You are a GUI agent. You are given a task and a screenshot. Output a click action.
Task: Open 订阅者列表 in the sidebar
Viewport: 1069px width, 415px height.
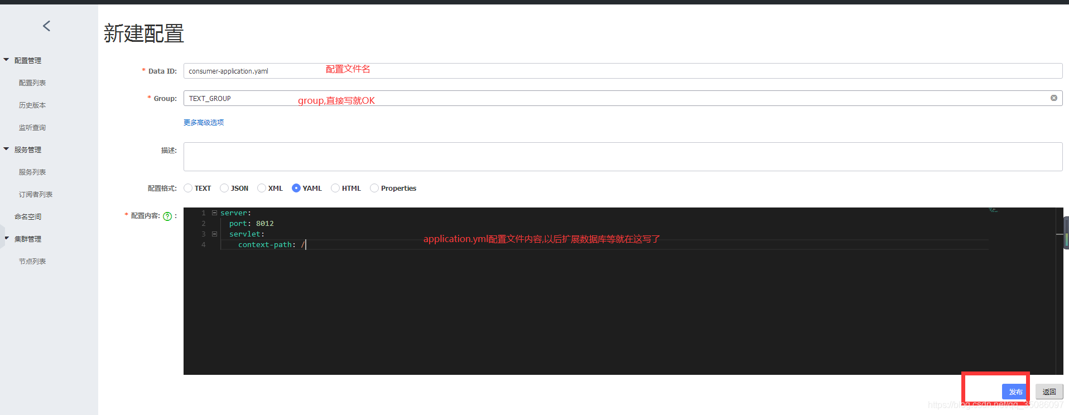(x=36, y=194)
